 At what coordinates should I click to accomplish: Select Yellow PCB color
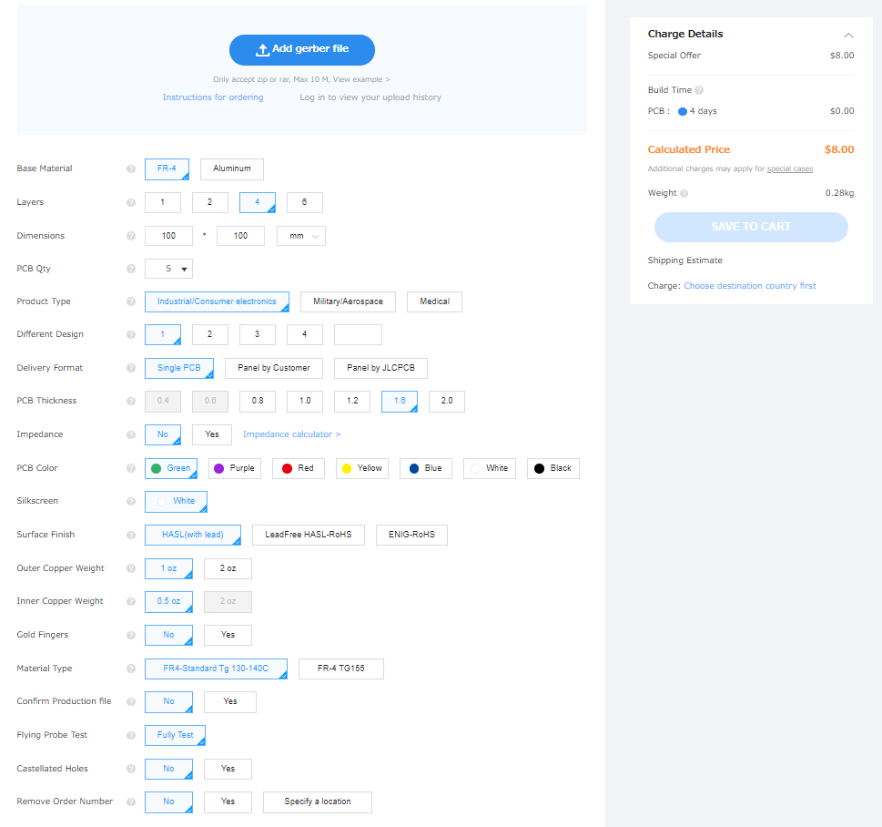tap(362, 468)
